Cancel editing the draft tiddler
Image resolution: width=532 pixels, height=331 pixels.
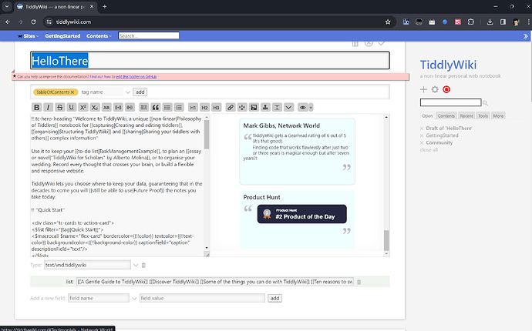coord(369,43)
